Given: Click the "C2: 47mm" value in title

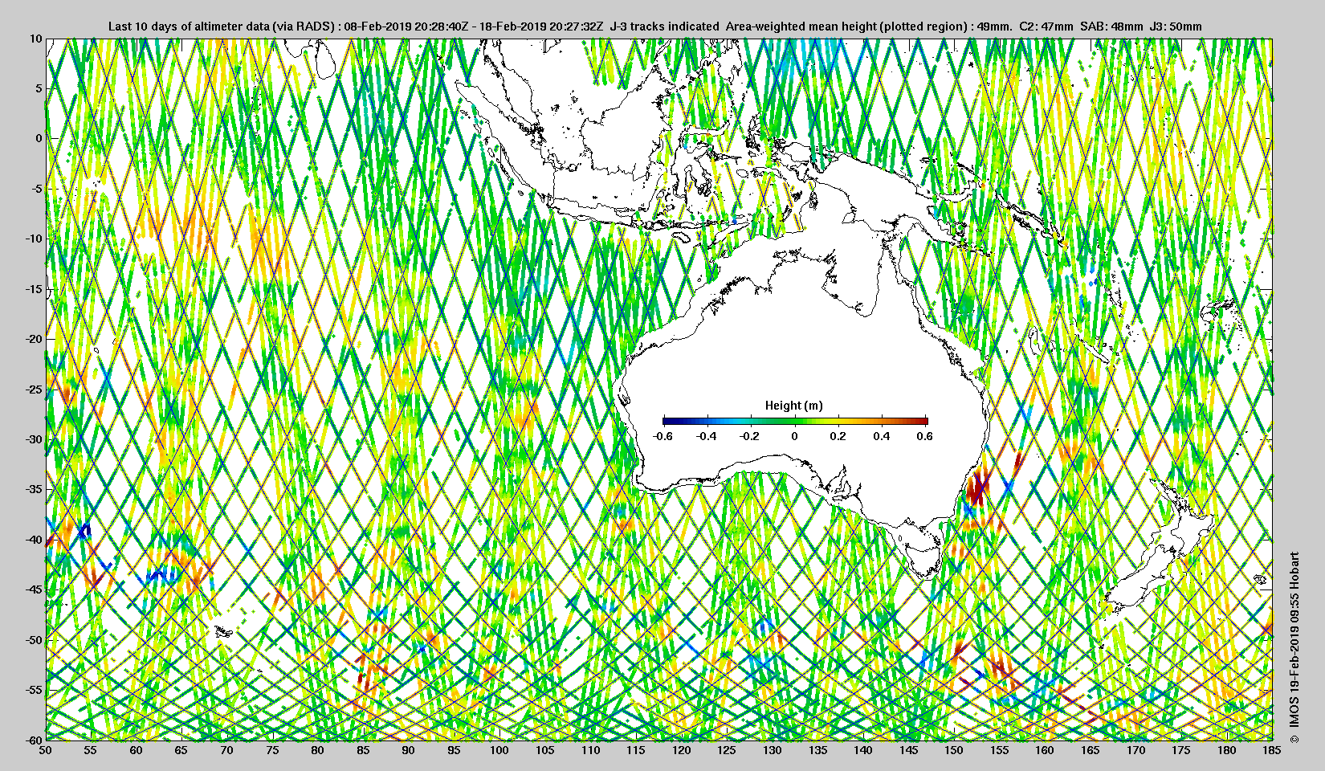Looking at the screenshot, I should [1046, 26].
